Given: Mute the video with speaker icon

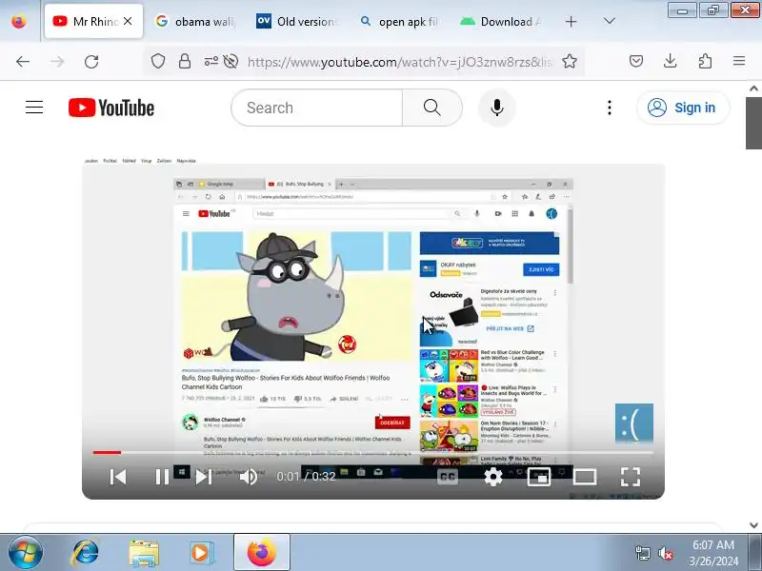Looking at the screenshot, I should pyautogui.click(x=249, y=477).
